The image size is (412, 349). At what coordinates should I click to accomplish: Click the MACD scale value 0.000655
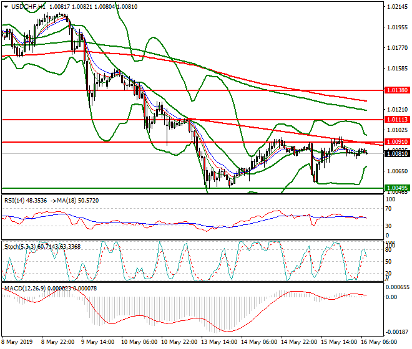[x=397, y=287]
